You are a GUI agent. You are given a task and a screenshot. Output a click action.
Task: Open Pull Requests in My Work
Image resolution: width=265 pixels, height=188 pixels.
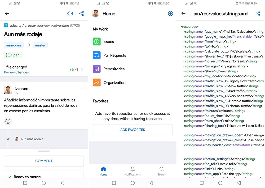tap(114, 55)
